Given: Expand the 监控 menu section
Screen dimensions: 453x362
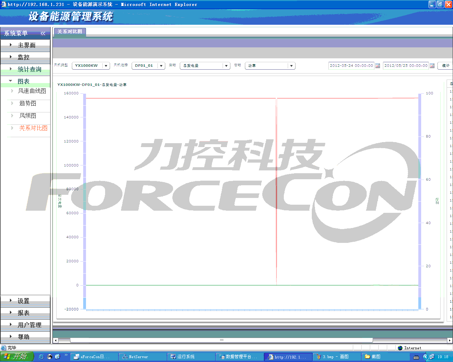Looking at the screenshot, I should point(25,57).
